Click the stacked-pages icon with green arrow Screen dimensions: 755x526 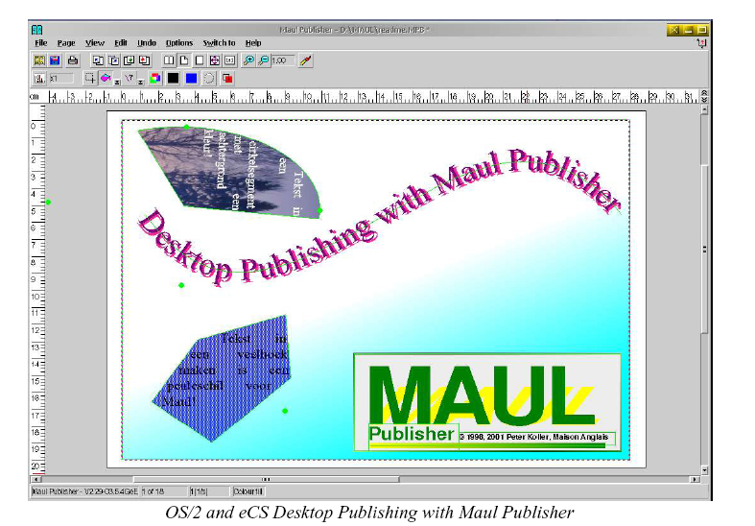tap(130, 60)
